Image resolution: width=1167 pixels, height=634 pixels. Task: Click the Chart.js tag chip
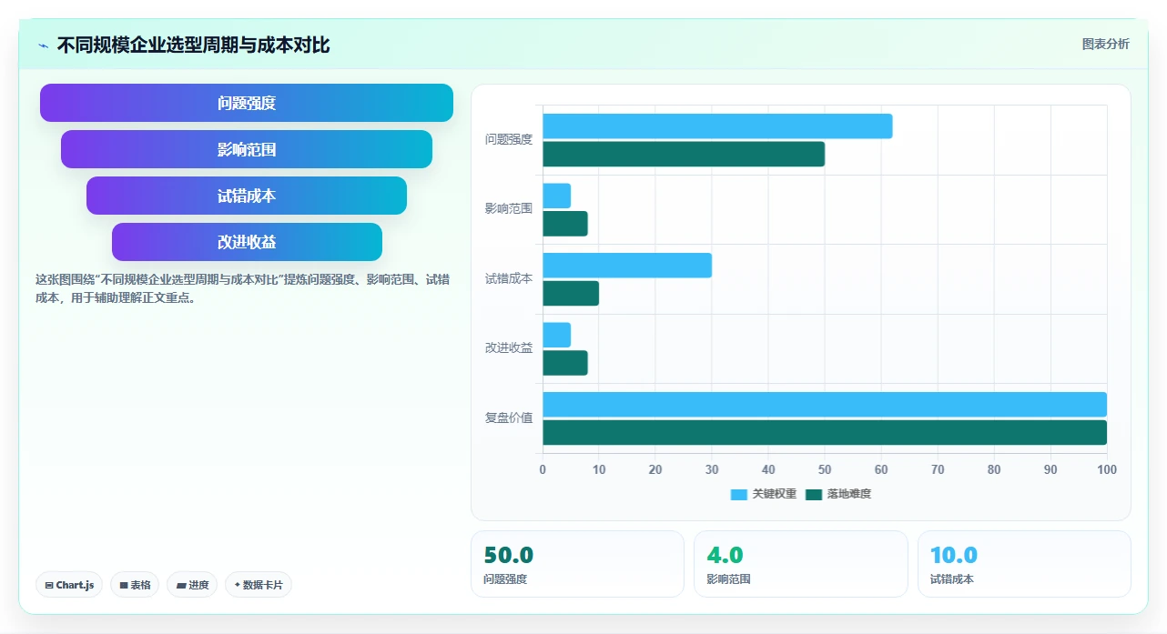69,585
